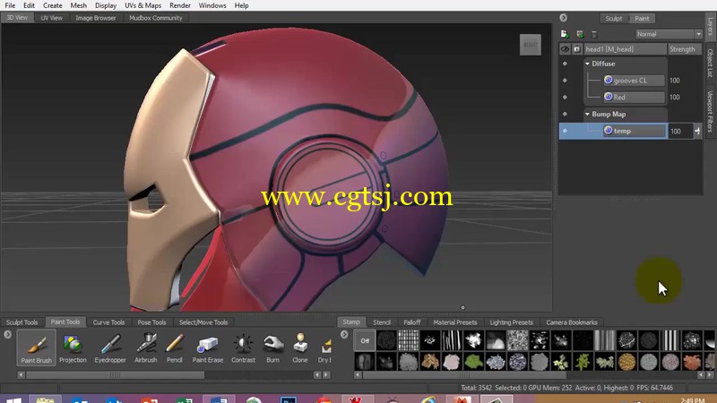Click the delete layer trash icon
717x403 pixels.
coord(594,34)
